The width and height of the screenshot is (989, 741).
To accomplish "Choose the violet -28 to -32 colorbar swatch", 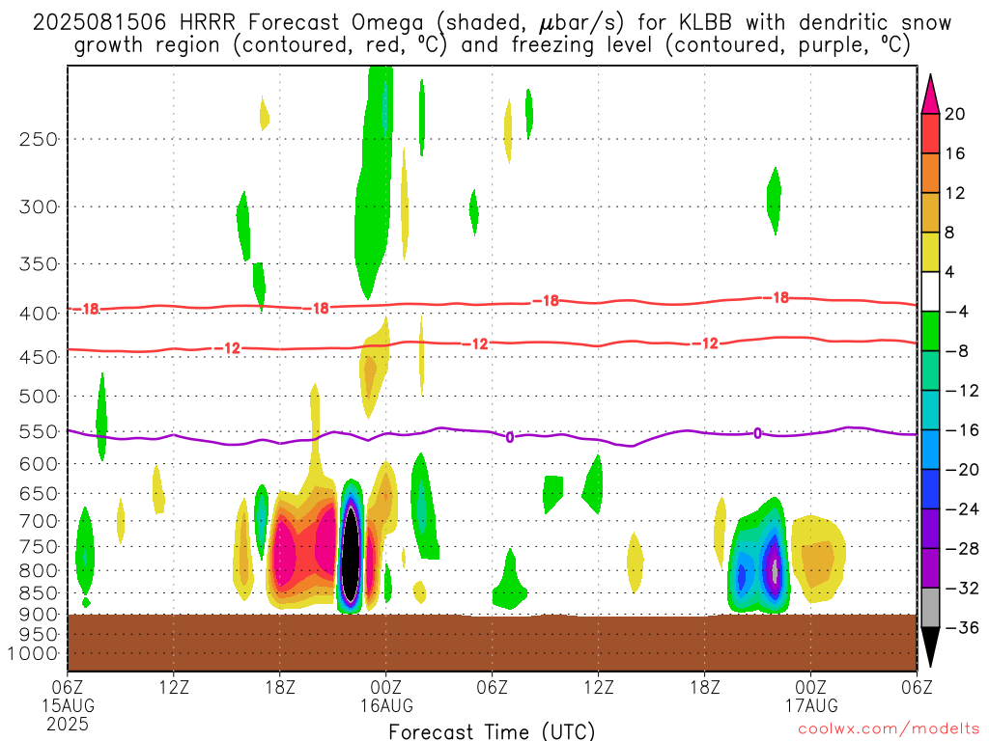I will point(930,568).
